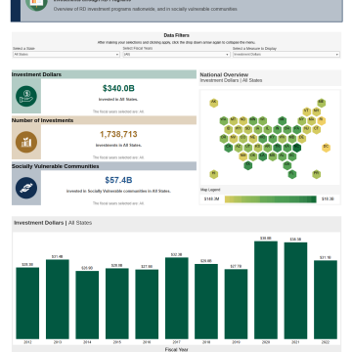Click the 2021 fiscal year bar

pos(295,290)
